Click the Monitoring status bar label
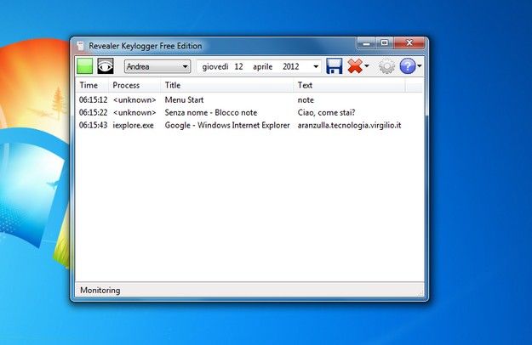532x345 pixels. tap(100, 291)
